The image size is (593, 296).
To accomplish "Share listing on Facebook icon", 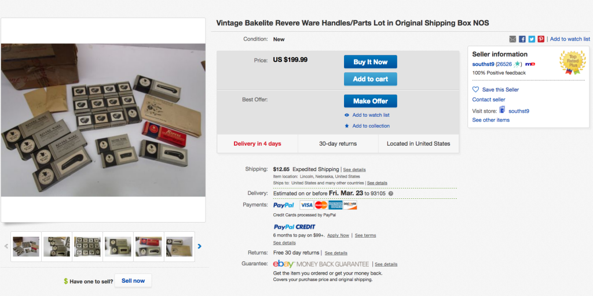I will click(x=522, y=39).
